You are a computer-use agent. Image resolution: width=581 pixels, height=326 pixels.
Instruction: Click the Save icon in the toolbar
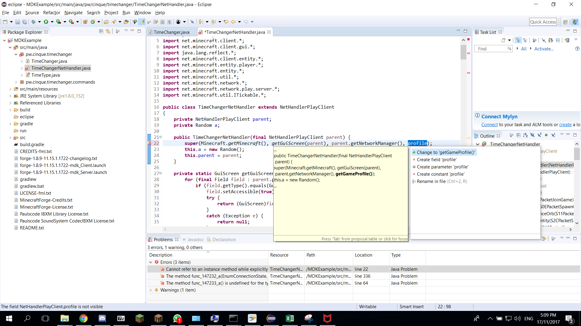point(18,21)
